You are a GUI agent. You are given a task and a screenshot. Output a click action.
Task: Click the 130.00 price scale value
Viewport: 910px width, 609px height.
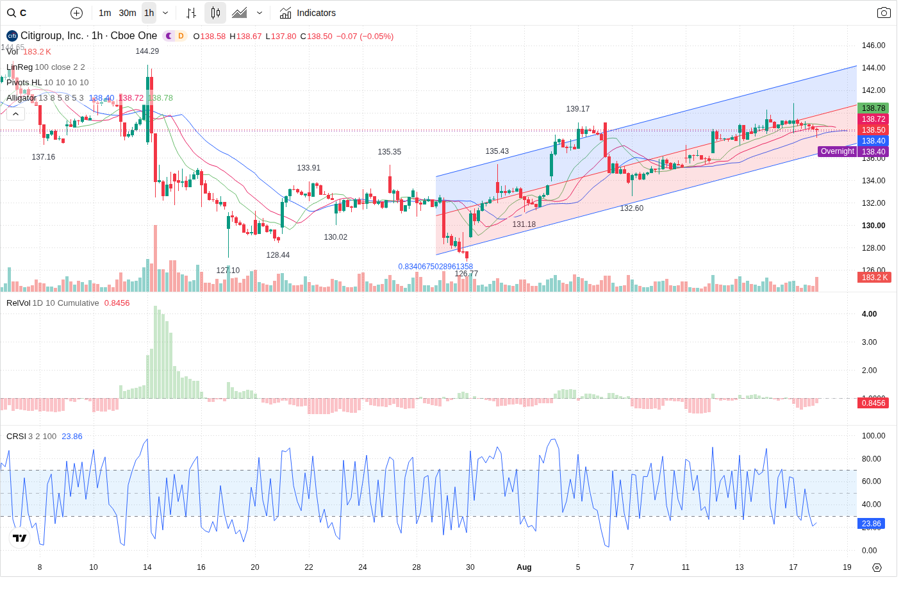[x=873, y=226]
